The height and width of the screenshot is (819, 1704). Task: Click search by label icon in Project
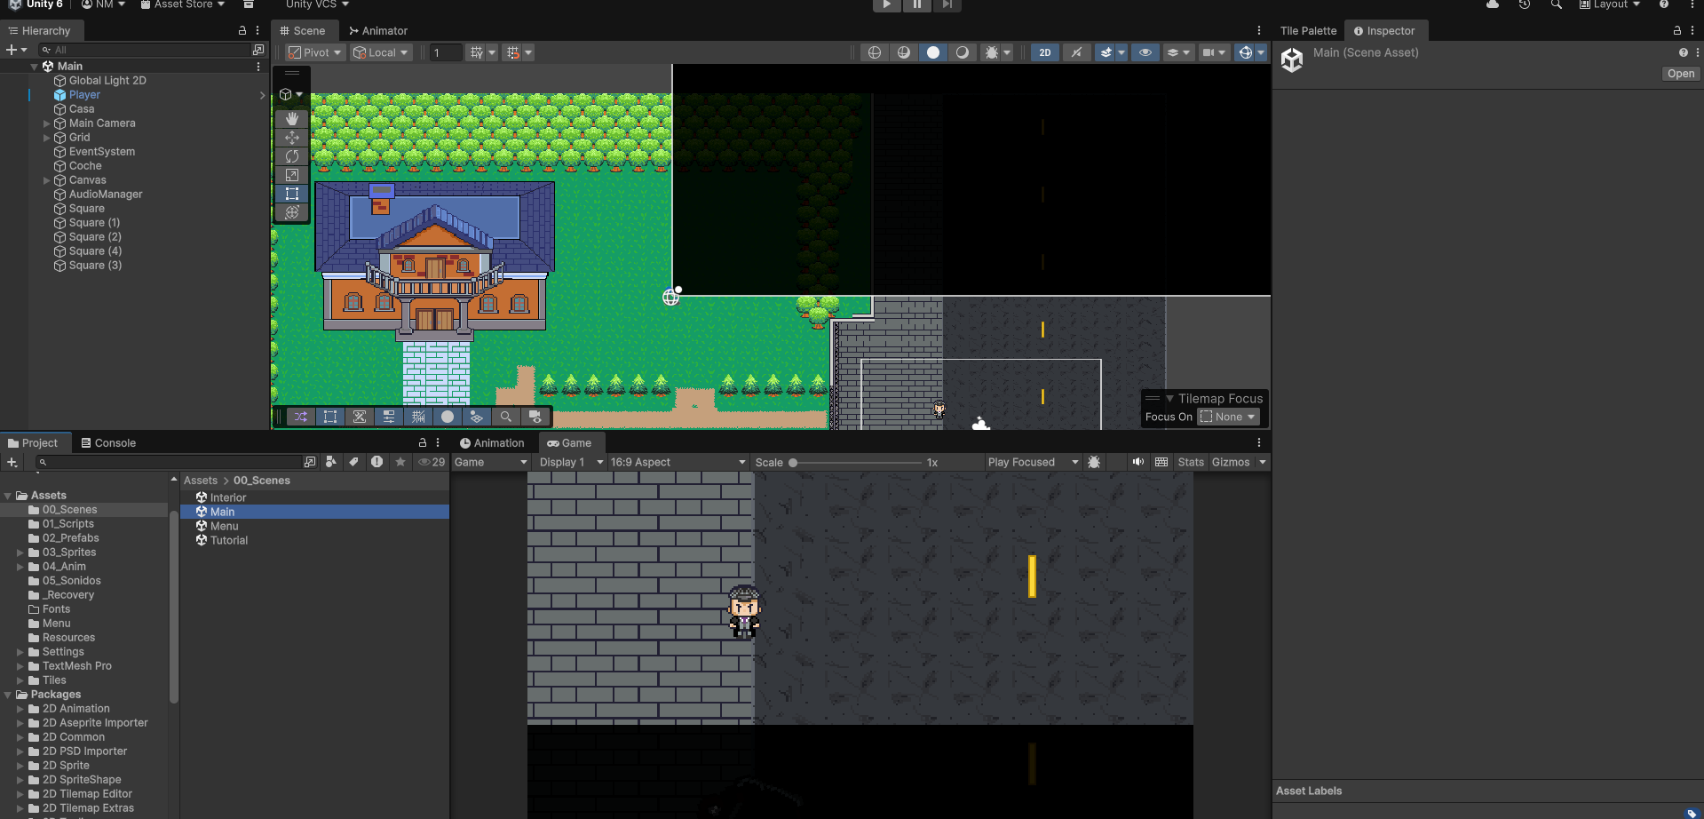353,462
